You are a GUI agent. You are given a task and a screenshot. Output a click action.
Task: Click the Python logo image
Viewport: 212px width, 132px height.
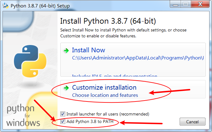coord(30,61)
